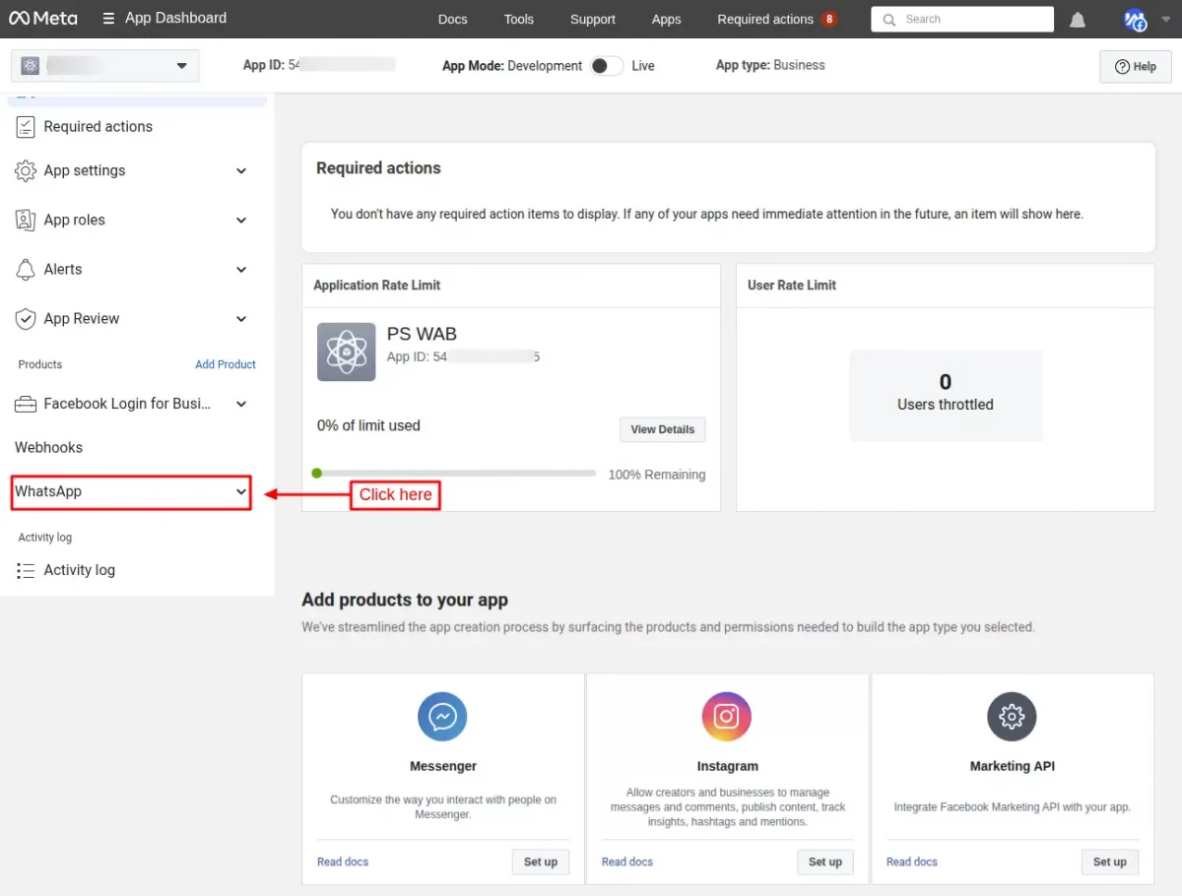Click the Meta logo in the navbar

(42, 19)
